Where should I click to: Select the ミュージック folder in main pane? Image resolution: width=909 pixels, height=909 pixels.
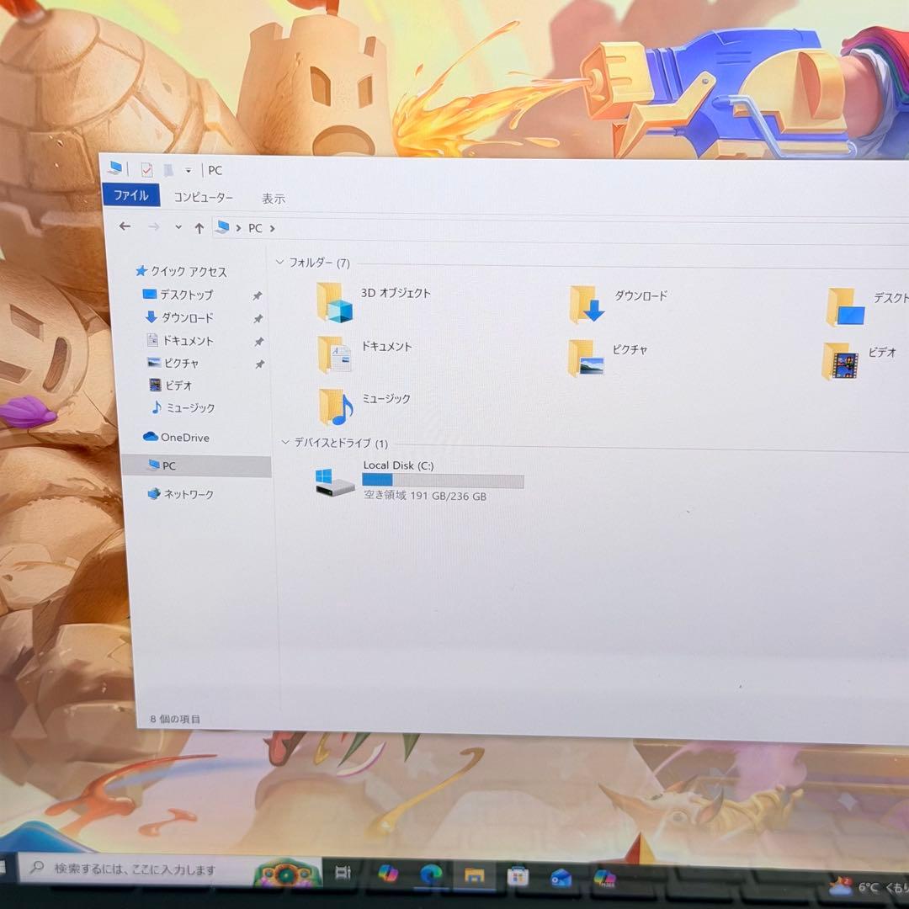click(364, 407)
